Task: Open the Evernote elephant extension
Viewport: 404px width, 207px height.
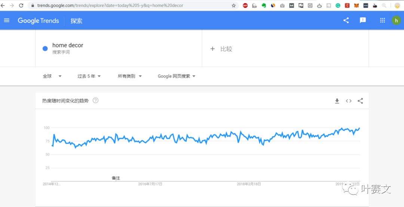Action: click(x=264, y=5)
